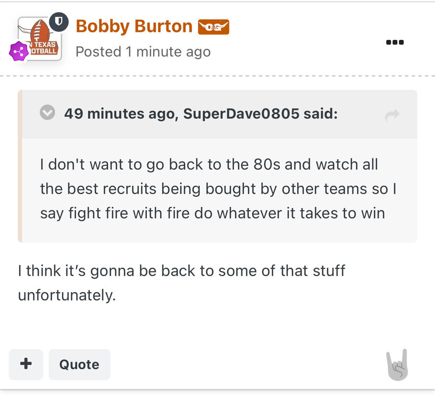Collapse the quoted post with chevron toggle
This screenshot has width=435, height=399.
(x=48, y=113)
